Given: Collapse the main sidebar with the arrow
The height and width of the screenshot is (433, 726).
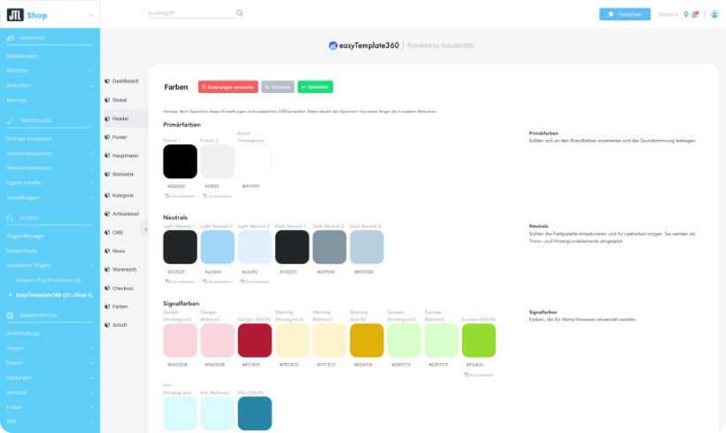Looking at the screenshot, I should (91, 15).
